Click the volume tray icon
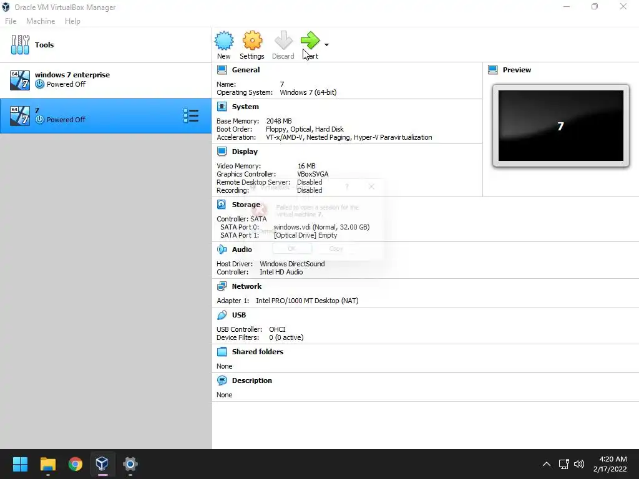This screenshot has width=639, height=479. pos(578,464)
